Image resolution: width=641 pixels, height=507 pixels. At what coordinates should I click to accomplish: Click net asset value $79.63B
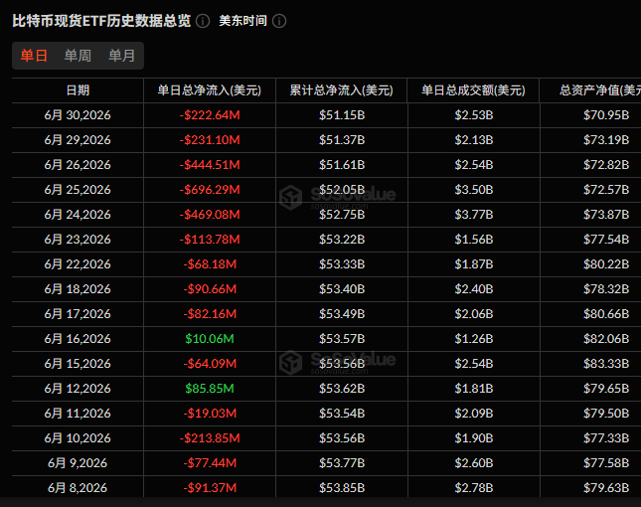tap(606, 488)
